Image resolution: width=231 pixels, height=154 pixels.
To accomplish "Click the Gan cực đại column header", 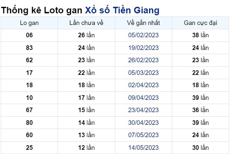I will [x=200, y=23].
